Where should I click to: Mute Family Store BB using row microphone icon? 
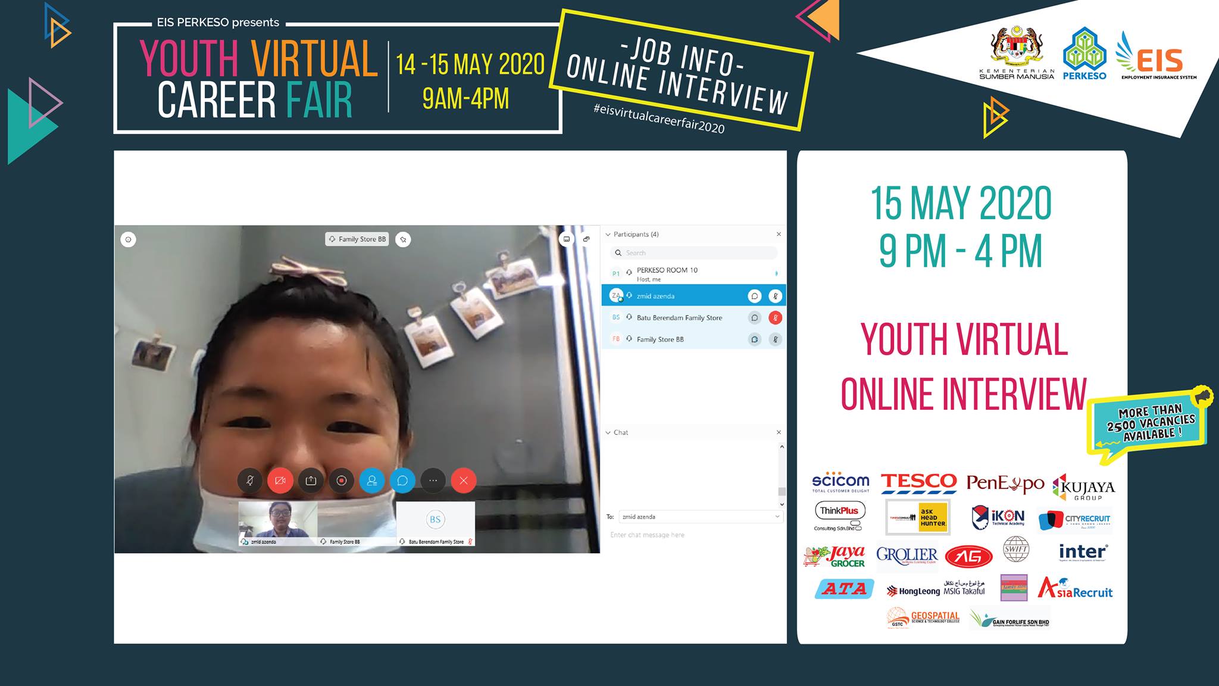tap(775, 339)
